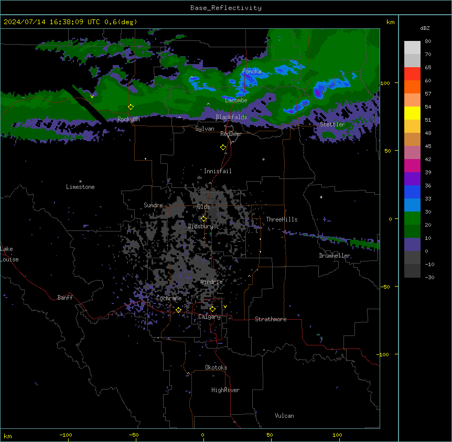Screen dimensions: 452x442
Task: Click the Drumheller label
Action: (335, 256)
